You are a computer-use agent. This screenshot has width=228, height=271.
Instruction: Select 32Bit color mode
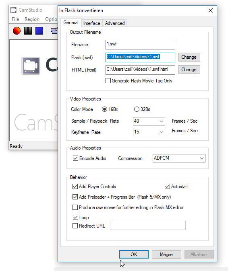[x=137, y=109]
